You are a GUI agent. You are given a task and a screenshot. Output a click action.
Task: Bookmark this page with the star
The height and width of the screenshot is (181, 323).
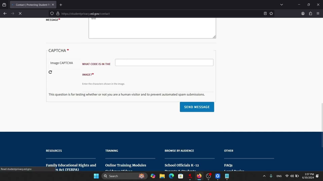click(x=271, y=14)
